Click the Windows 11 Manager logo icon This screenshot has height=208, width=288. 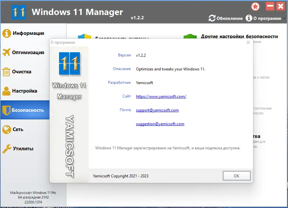[x=19, y=12]
